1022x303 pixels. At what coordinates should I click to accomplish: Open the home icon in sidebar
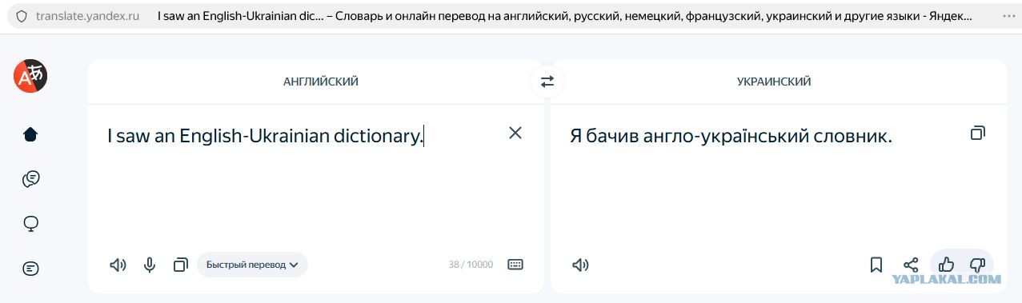[x=30, y=134]
